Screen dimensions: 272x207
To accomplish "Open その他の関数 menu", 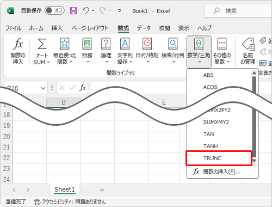I will pos(222,51).
